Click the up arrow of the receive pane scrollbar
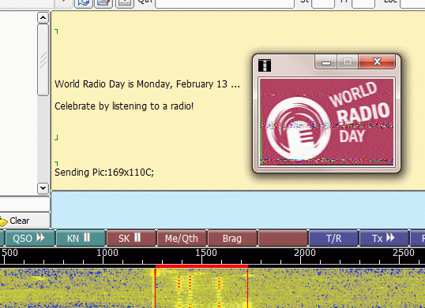This screenshot has height=308, width=425. tap(43, 18)
